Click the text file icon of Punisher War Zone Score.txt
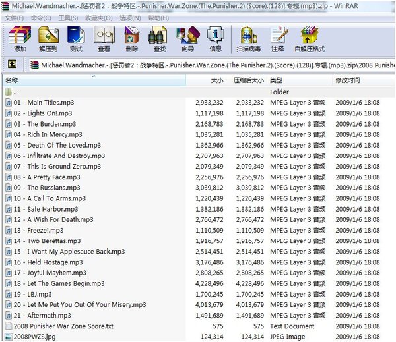This screenshot has height=342, width=396. (9, 326)
